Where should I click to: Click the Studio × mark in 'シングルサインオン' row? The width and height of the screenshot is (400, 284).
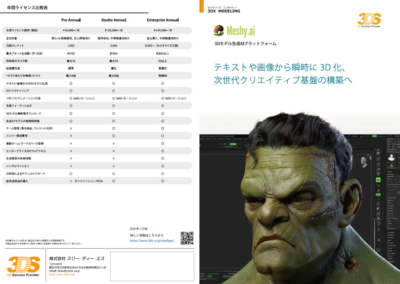pos(113,166)
